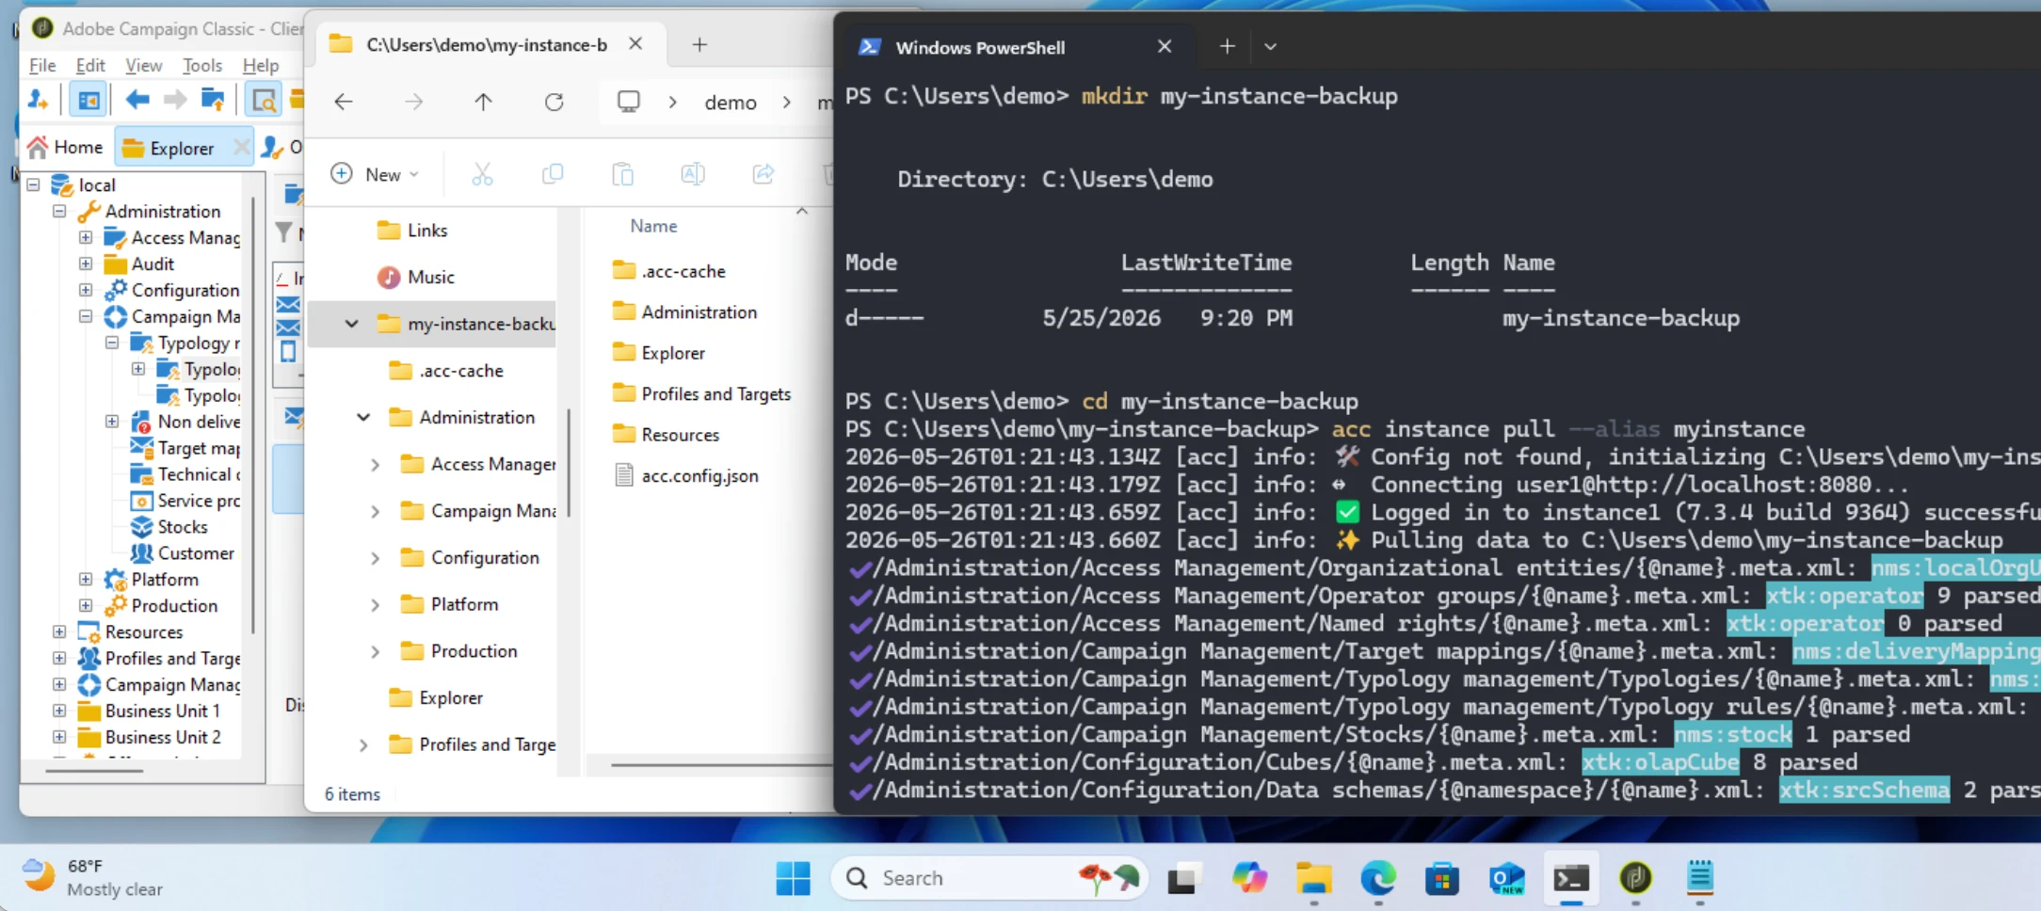Open the Help menu in Adobe Campaign
2041x911 pixels.
[261, 65]
